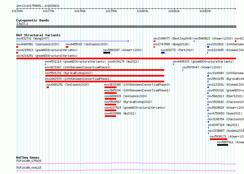244x174 pixels.
Task: Click the black bar under nsv5860297
Action: click(107, 53)
